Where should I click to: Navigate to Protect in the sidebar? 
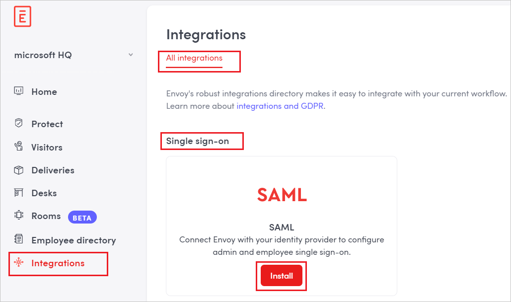click(47, 123)
